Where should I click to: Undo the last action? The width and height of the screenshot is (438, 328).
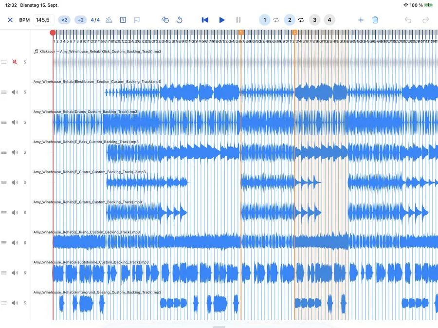[408, 20]
